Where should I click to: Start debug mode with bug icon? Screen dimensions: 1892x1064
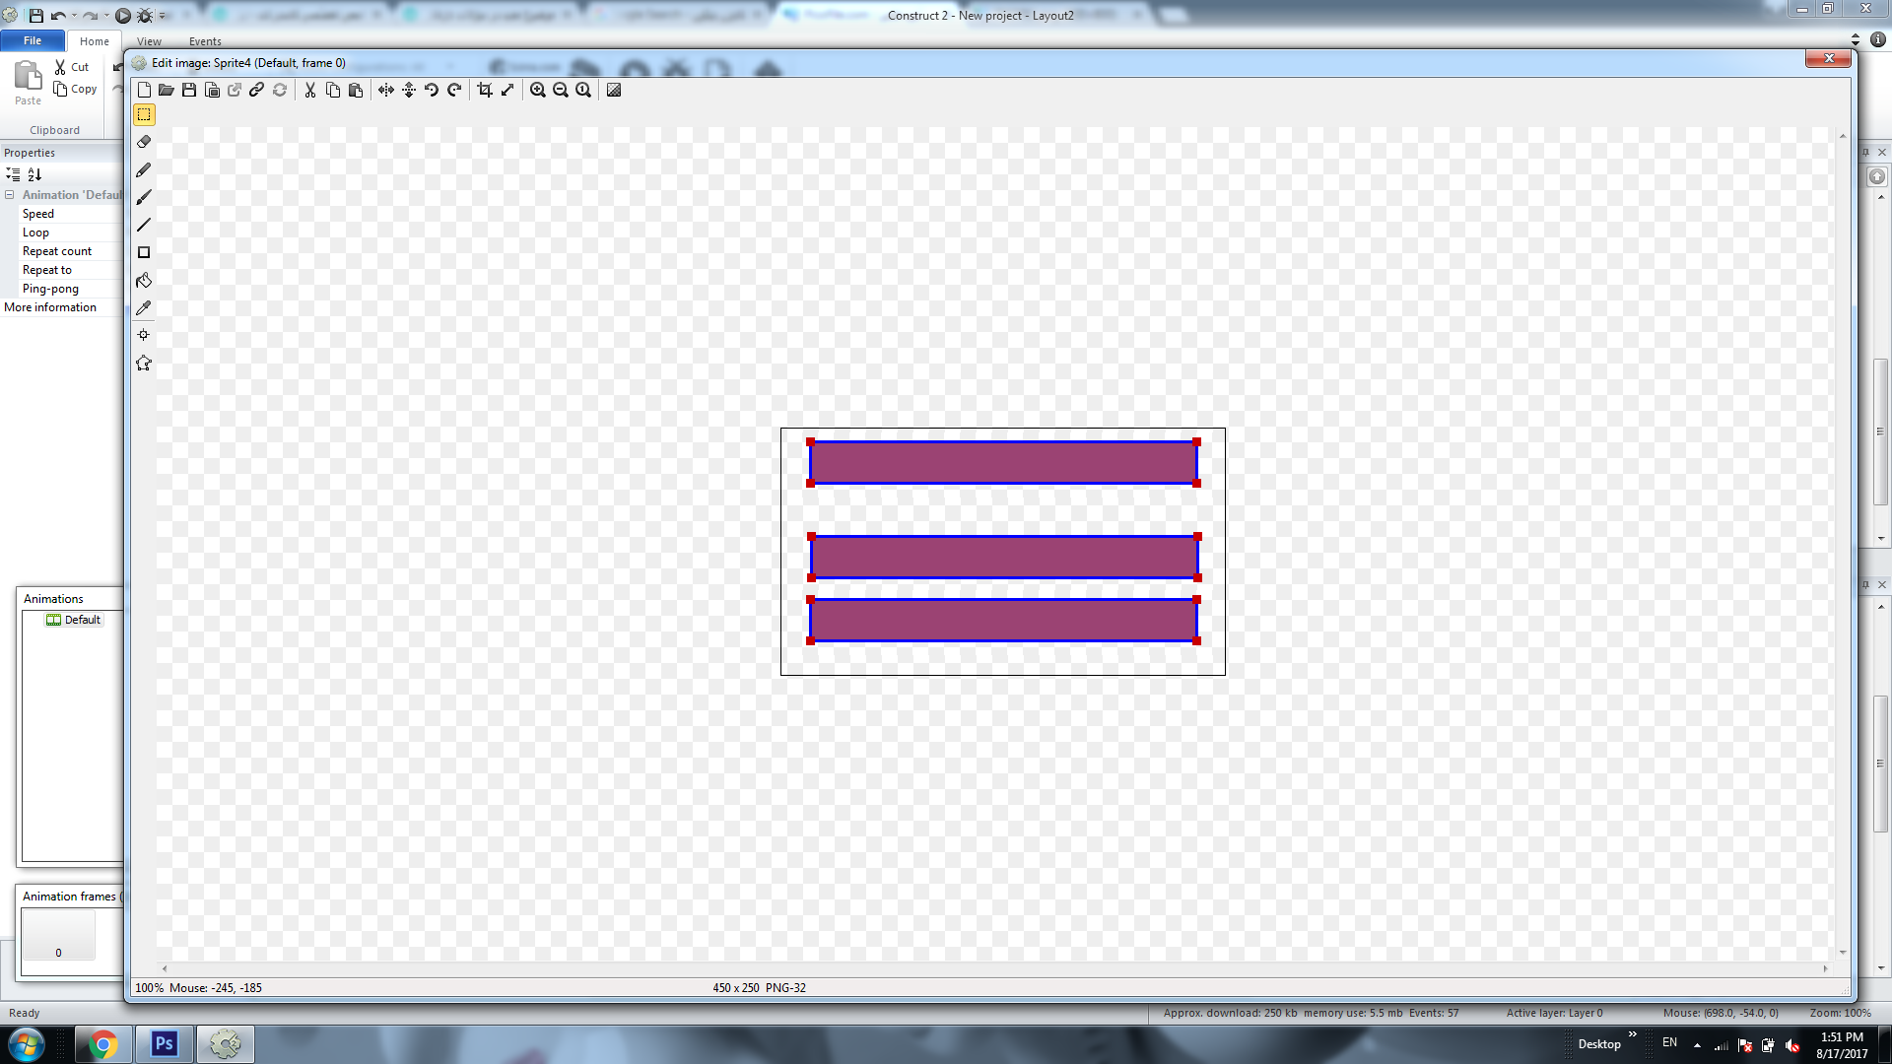[145, 16]
